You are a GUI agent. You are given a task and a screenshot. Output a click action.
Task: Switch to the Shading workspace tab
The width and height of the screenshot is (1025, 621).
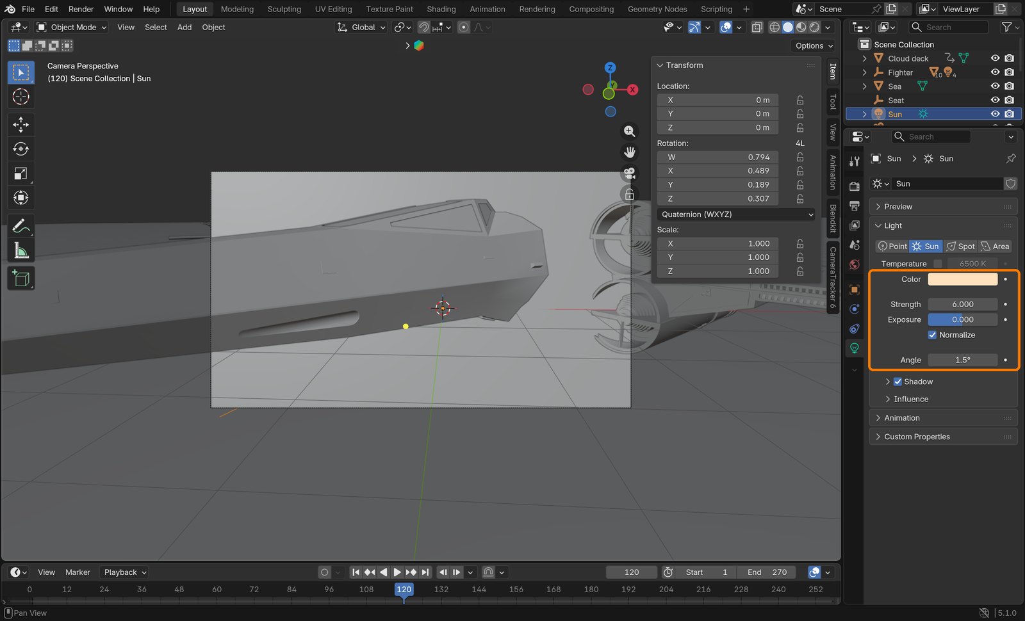[x=441, y=9]
